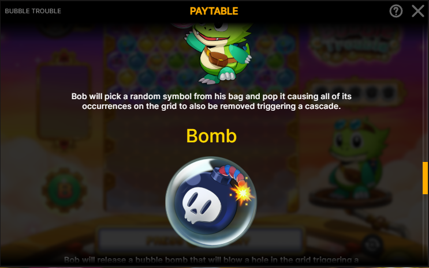
Task: Close the paytable with the X icon
Action: click(x=418, y=11)
